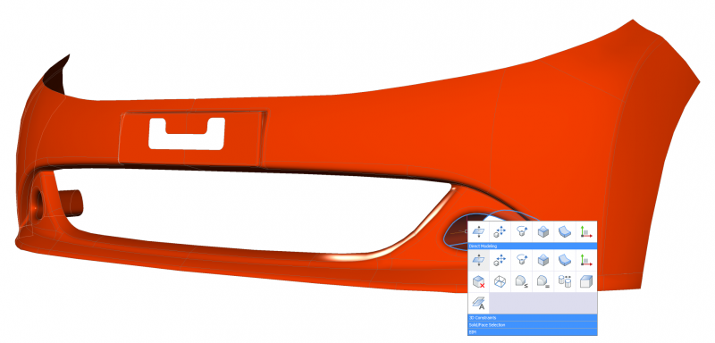This screenshot has height=343, width=715.
Task: Choose Rotate tool under Direct Modeling header
Action: point(522,260)
